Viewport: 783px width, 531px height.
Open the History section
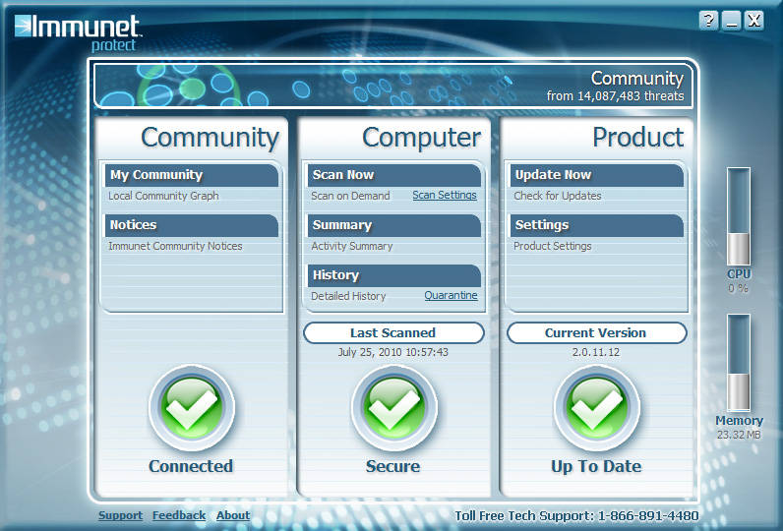coord(394,275)
